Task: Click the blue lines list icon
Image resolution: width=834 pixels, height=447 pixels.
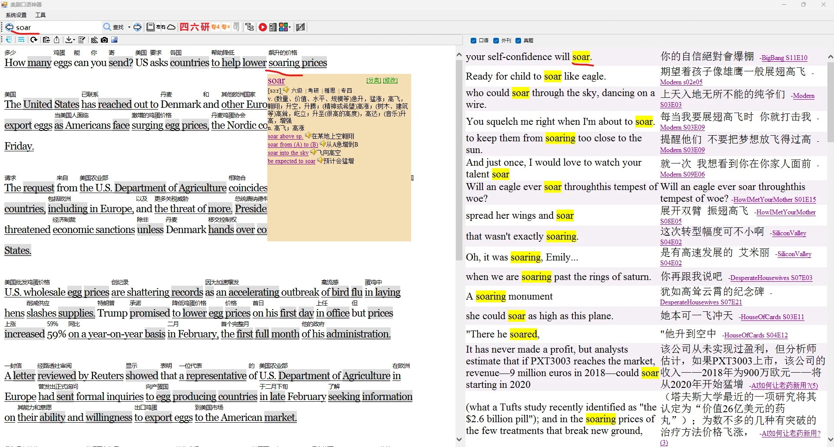Action: coord(21,40)
